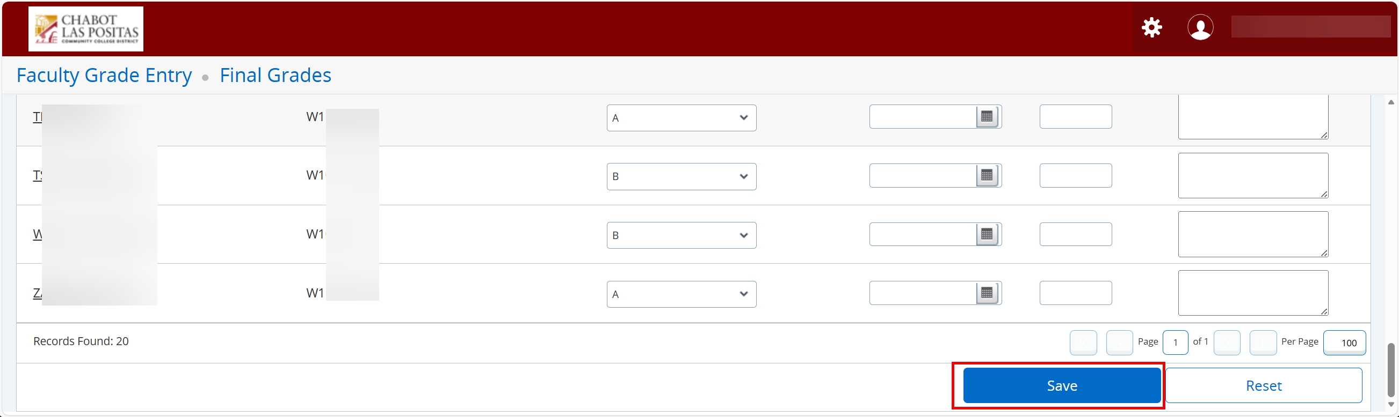Viewport: 1399px width, 417px height.
Task: Open the calendar picker in the top visible row
Action: pyautogui.click(x=987, y=117)
